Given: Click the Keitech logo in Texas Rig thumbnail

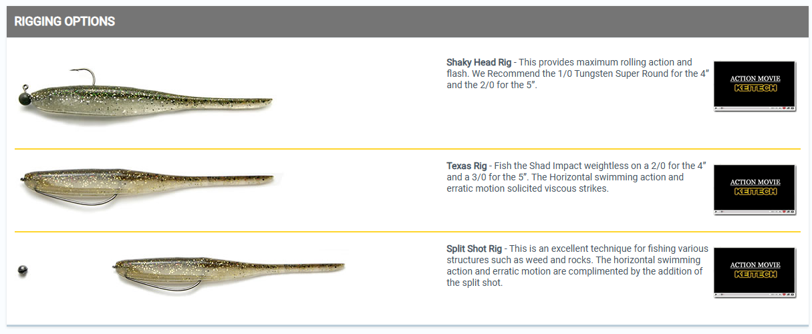Looking at the screenshot, I should tap(755, 192).
